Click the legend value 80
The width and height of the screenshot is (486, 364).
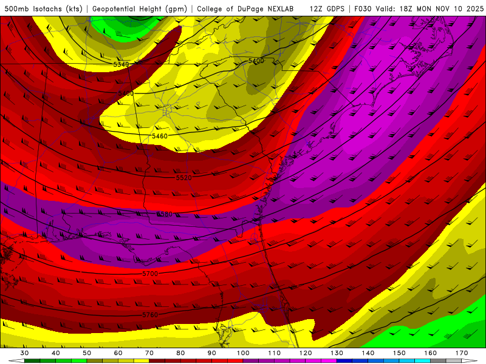tap(180, 353)
